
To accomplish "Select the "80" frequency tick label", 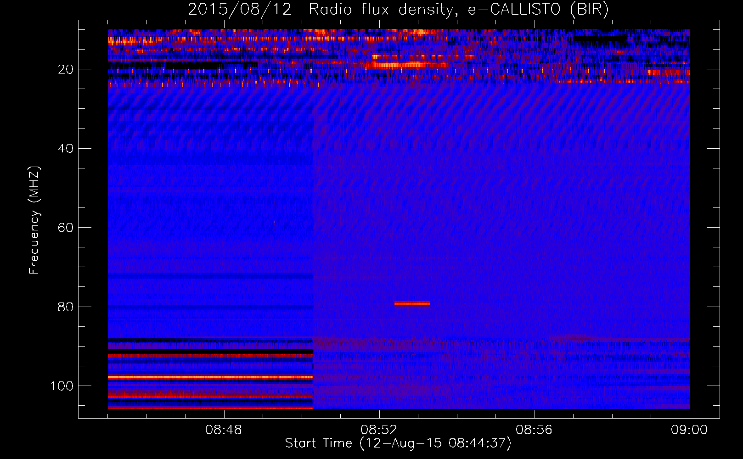I will 66,307.
